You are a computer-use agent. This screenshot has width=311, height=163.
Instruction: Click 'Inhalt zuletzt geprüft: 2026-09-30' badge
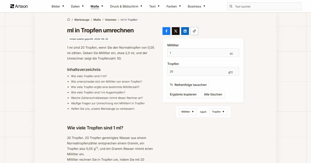(x=89, y=39)
